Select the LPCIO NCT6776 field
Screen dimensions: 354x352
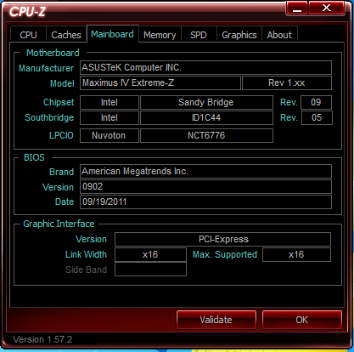[x=206, y=135]
